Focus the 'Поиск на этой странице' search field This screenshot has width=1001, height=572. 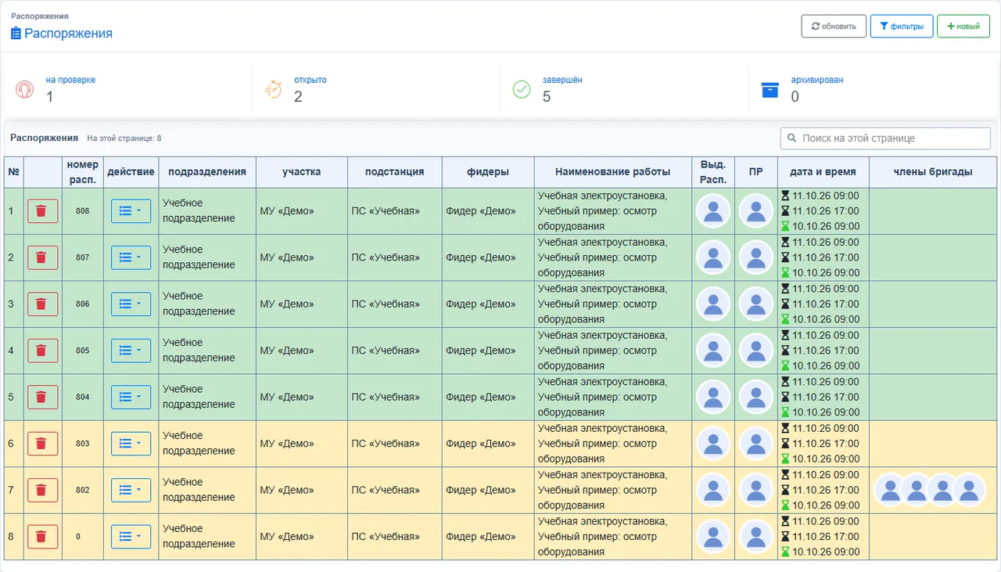coord(885,139)
